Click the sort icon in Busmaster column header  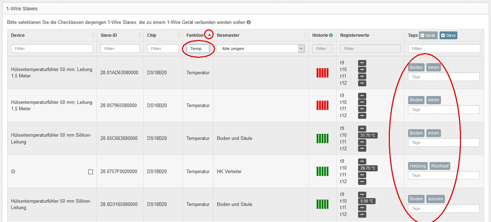pyautogui.click(x=305, y=35)
